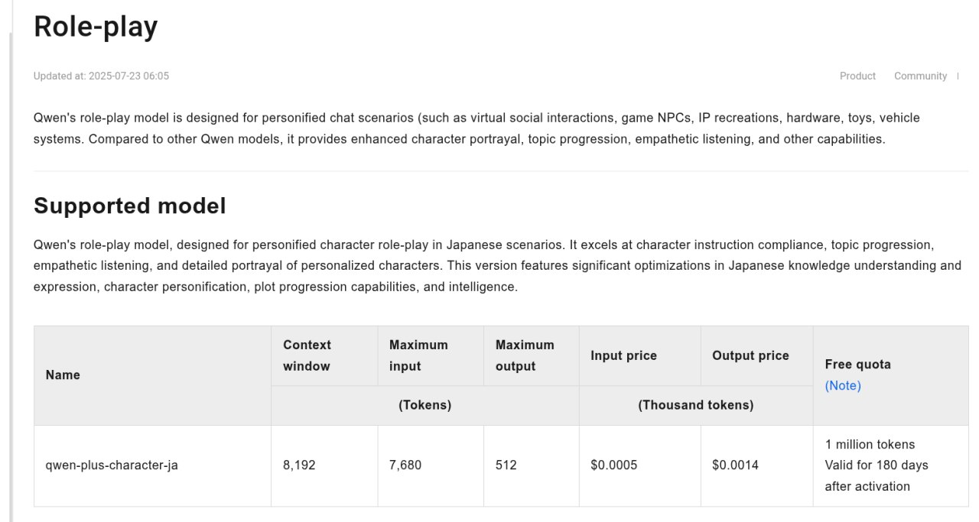Click the Maximum input column header
Viewport: 979px width, 522px height.
(418, 355)
